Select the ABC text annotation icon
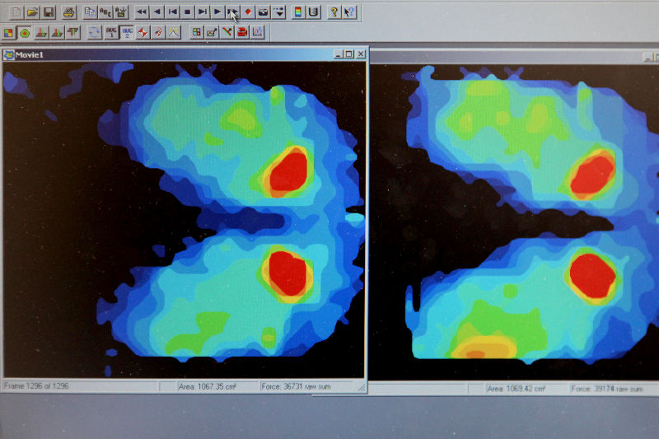This screenshot has height=439, width=659. click(105, 12)
